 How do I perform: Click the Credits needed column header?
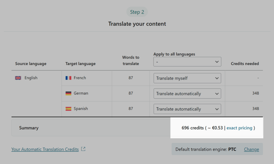245,64
